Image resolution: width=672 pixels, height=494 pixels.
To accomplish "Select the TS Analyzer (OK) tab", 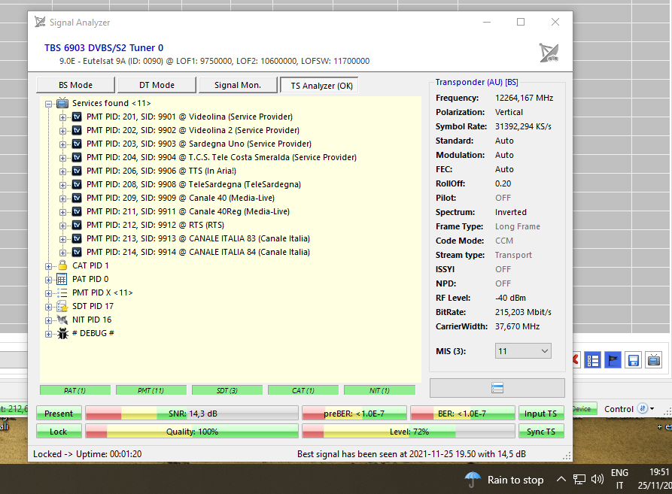I will [319, 85].
